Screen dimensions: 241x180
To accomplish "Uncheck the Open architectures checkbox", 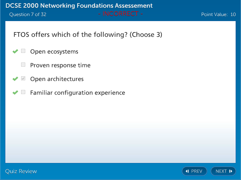I will click(23, 79).
